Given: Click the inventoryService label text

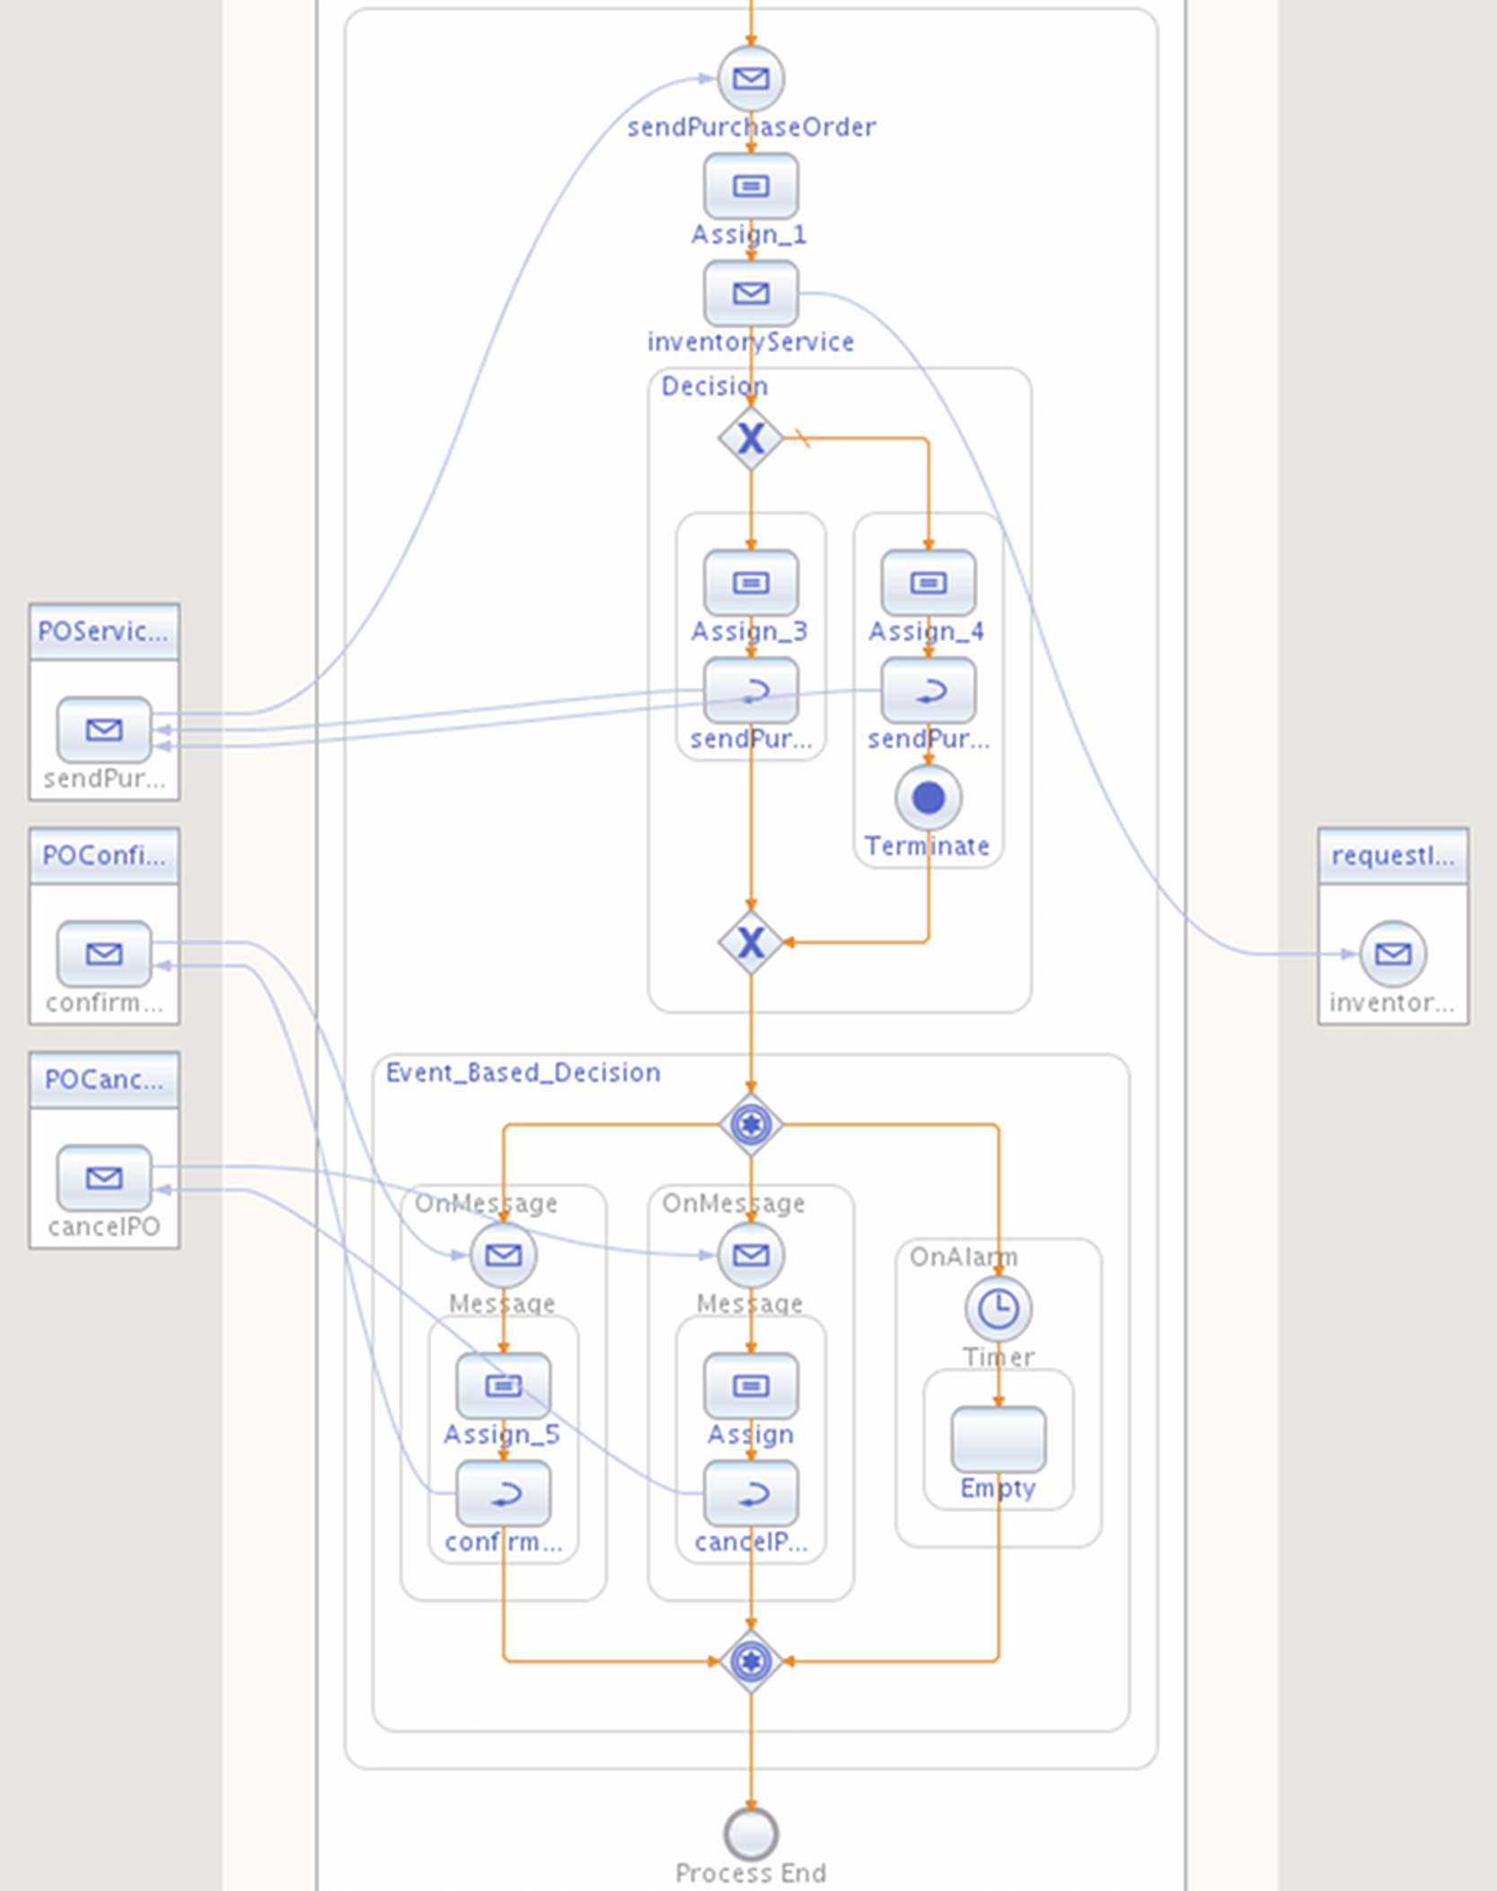Looking at the screenshot, I should (x=751, y=342).
